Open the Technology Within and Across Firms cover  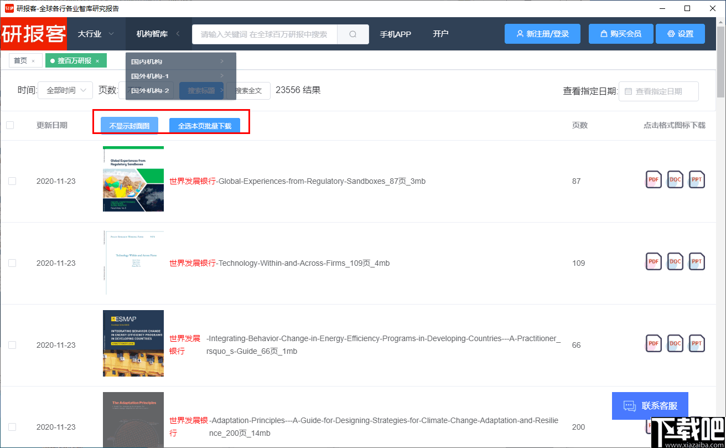[133, 262]
